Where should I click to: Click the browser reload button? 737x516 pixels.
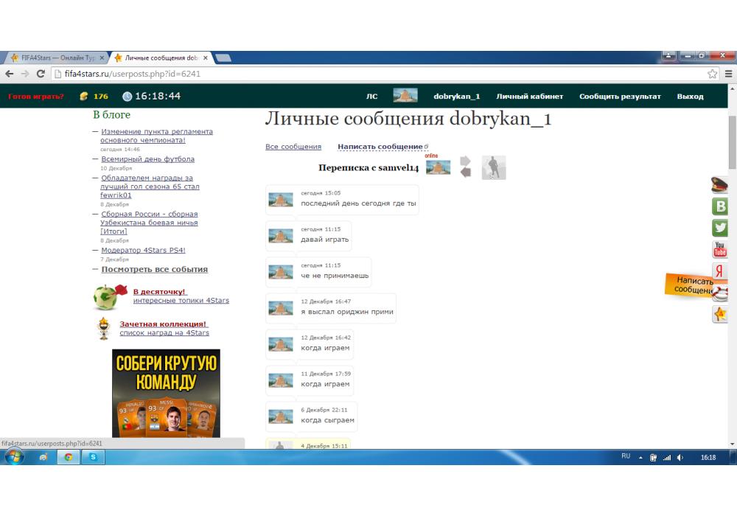(x=41, y=74)
